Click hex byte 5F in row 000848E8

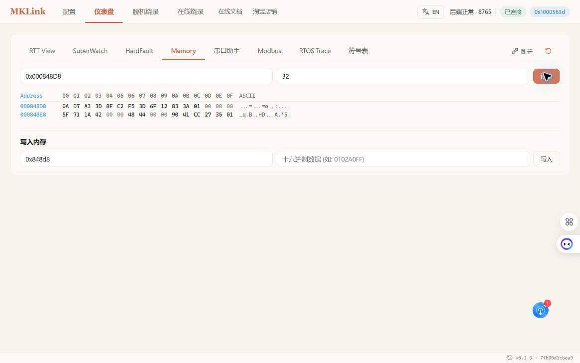[x=66, y=115]
